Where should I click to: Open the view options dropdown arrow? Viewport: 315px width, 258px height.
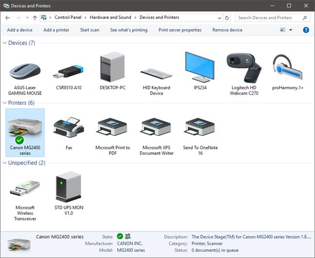tap(291, 30)
